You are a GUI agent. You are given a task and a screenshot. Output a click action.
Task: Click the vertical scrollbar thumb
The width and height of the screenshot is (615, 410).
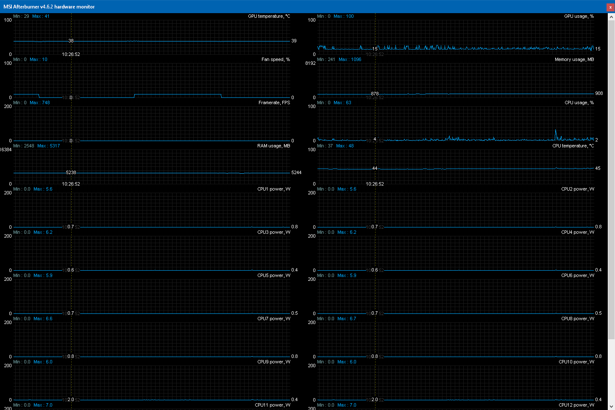pyautogui.click(x=611, y=180)
